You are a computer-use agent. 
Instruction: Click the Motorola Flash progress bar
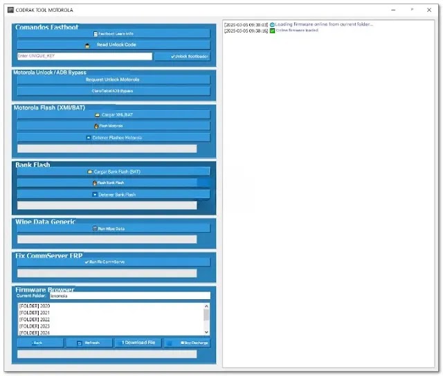point(107,149)
